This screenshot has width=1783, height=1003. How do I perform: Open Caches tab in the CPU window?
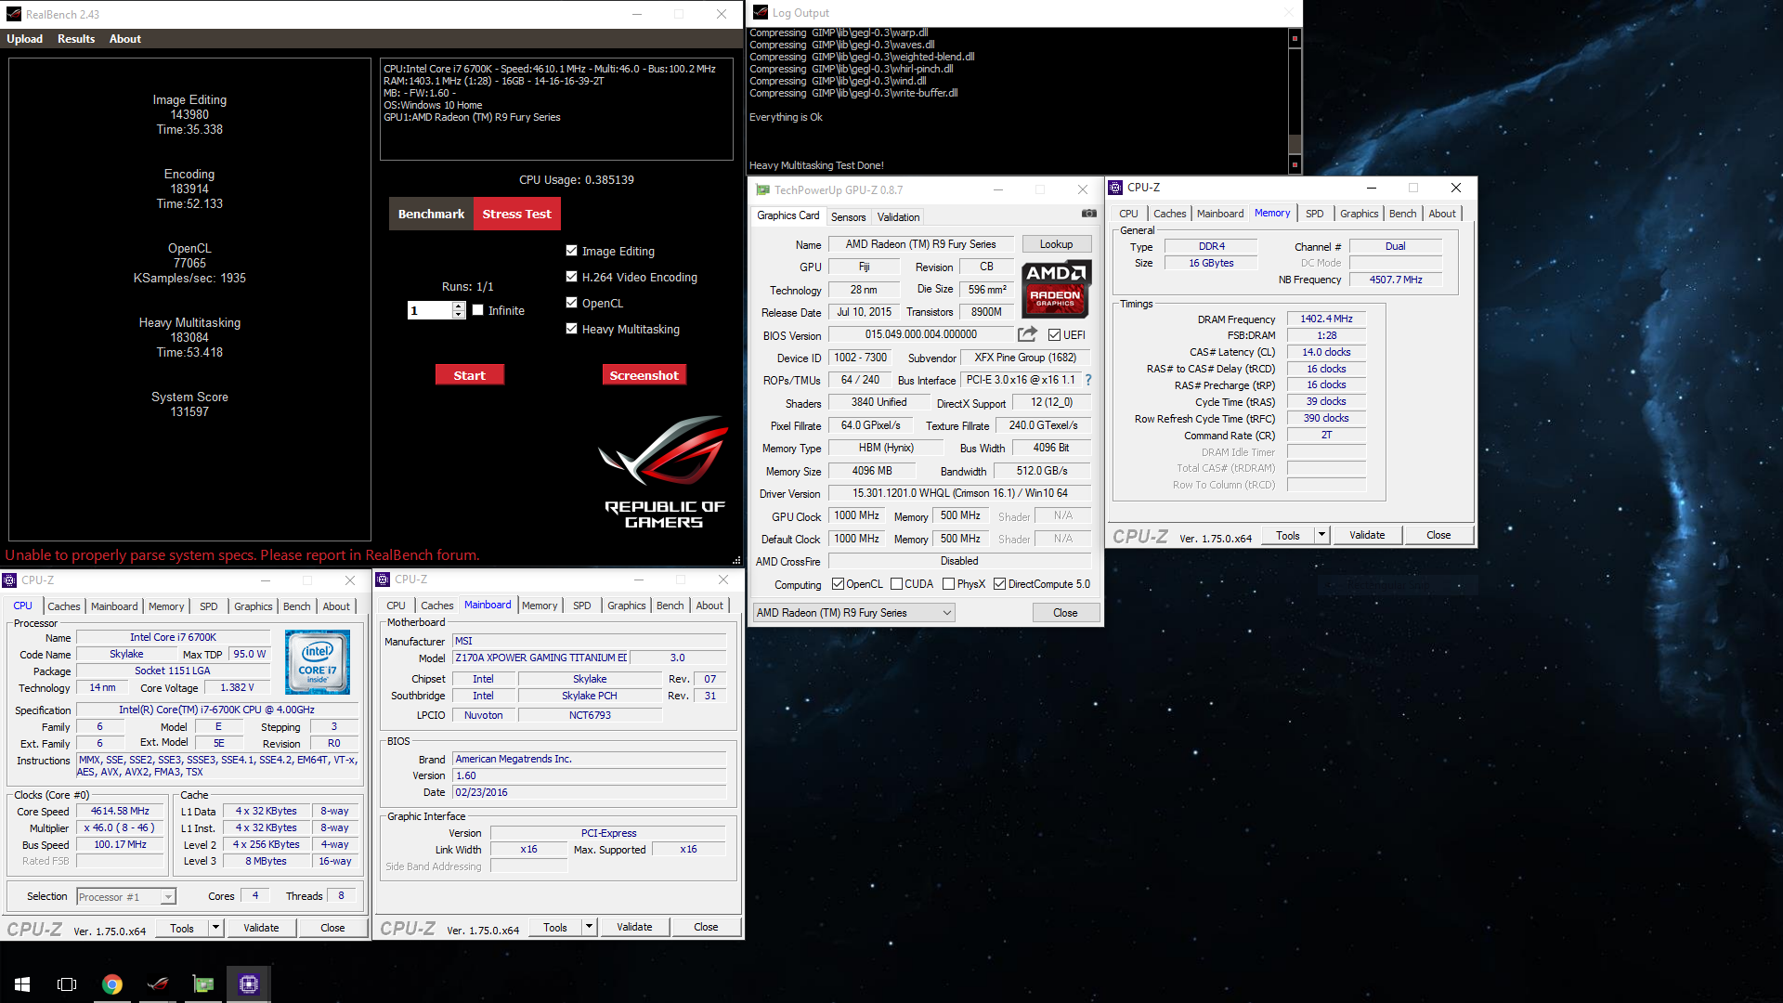pos(64,606)
